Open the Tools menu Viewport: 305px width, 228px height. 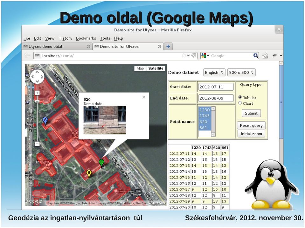[x=105, y=38]
